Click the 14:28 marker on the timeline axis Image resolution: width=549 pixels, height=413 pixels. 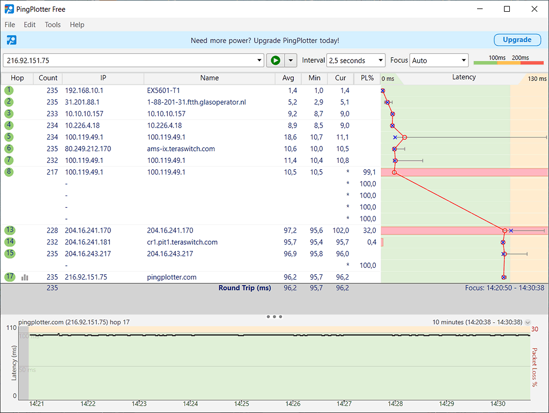coord(395,404)
